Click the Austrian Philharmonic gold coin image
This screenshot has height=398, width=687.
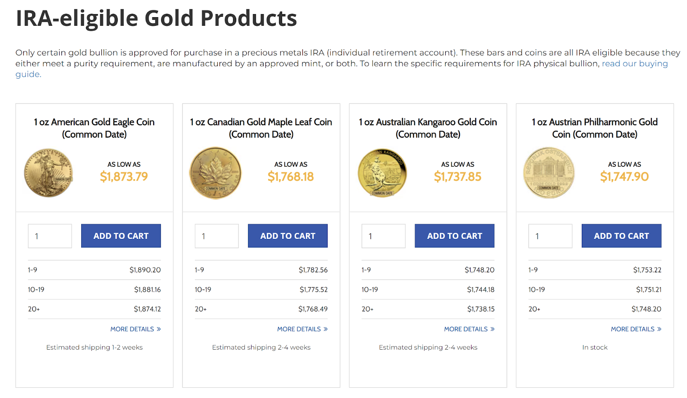click(549, 173)
